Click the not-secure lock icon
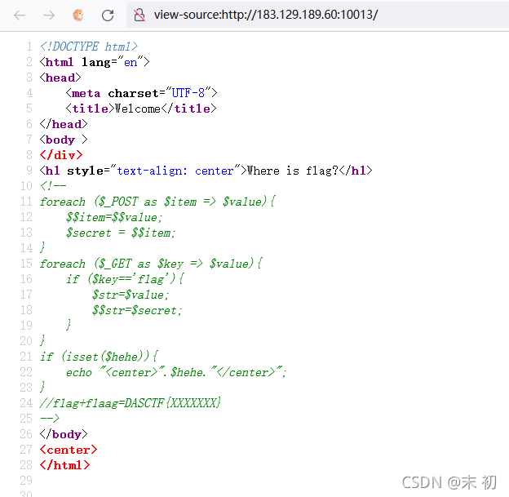 139,15
